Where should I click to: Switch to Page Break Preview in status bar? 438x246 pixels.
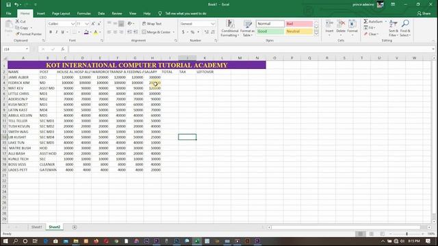click(x=382, y=234)
